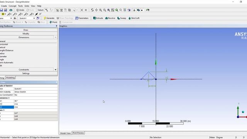Select the Semi-Automatic dimension tool

(x=7, y=63)
